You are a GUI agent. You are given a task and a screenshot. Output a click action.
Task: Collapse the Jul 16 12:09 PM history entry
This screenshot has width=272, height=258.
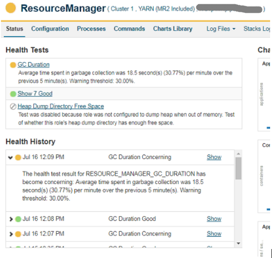point(10,157)
